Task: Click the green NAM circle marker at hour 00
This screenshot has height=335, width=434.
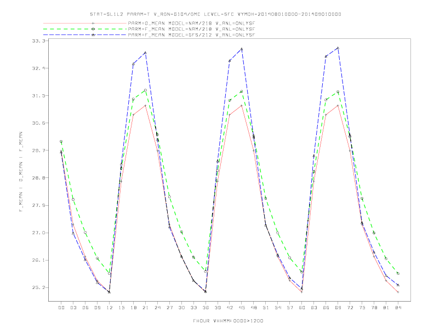Action: click(x=61, y=141)
